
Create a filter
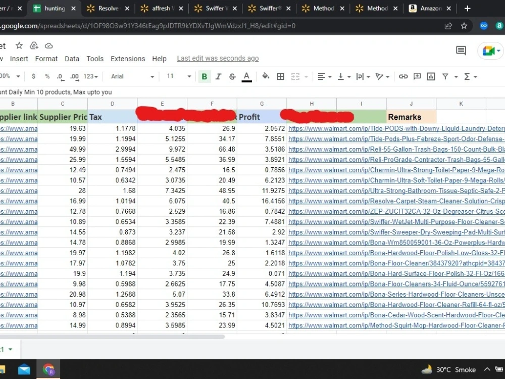pos(445,76)
